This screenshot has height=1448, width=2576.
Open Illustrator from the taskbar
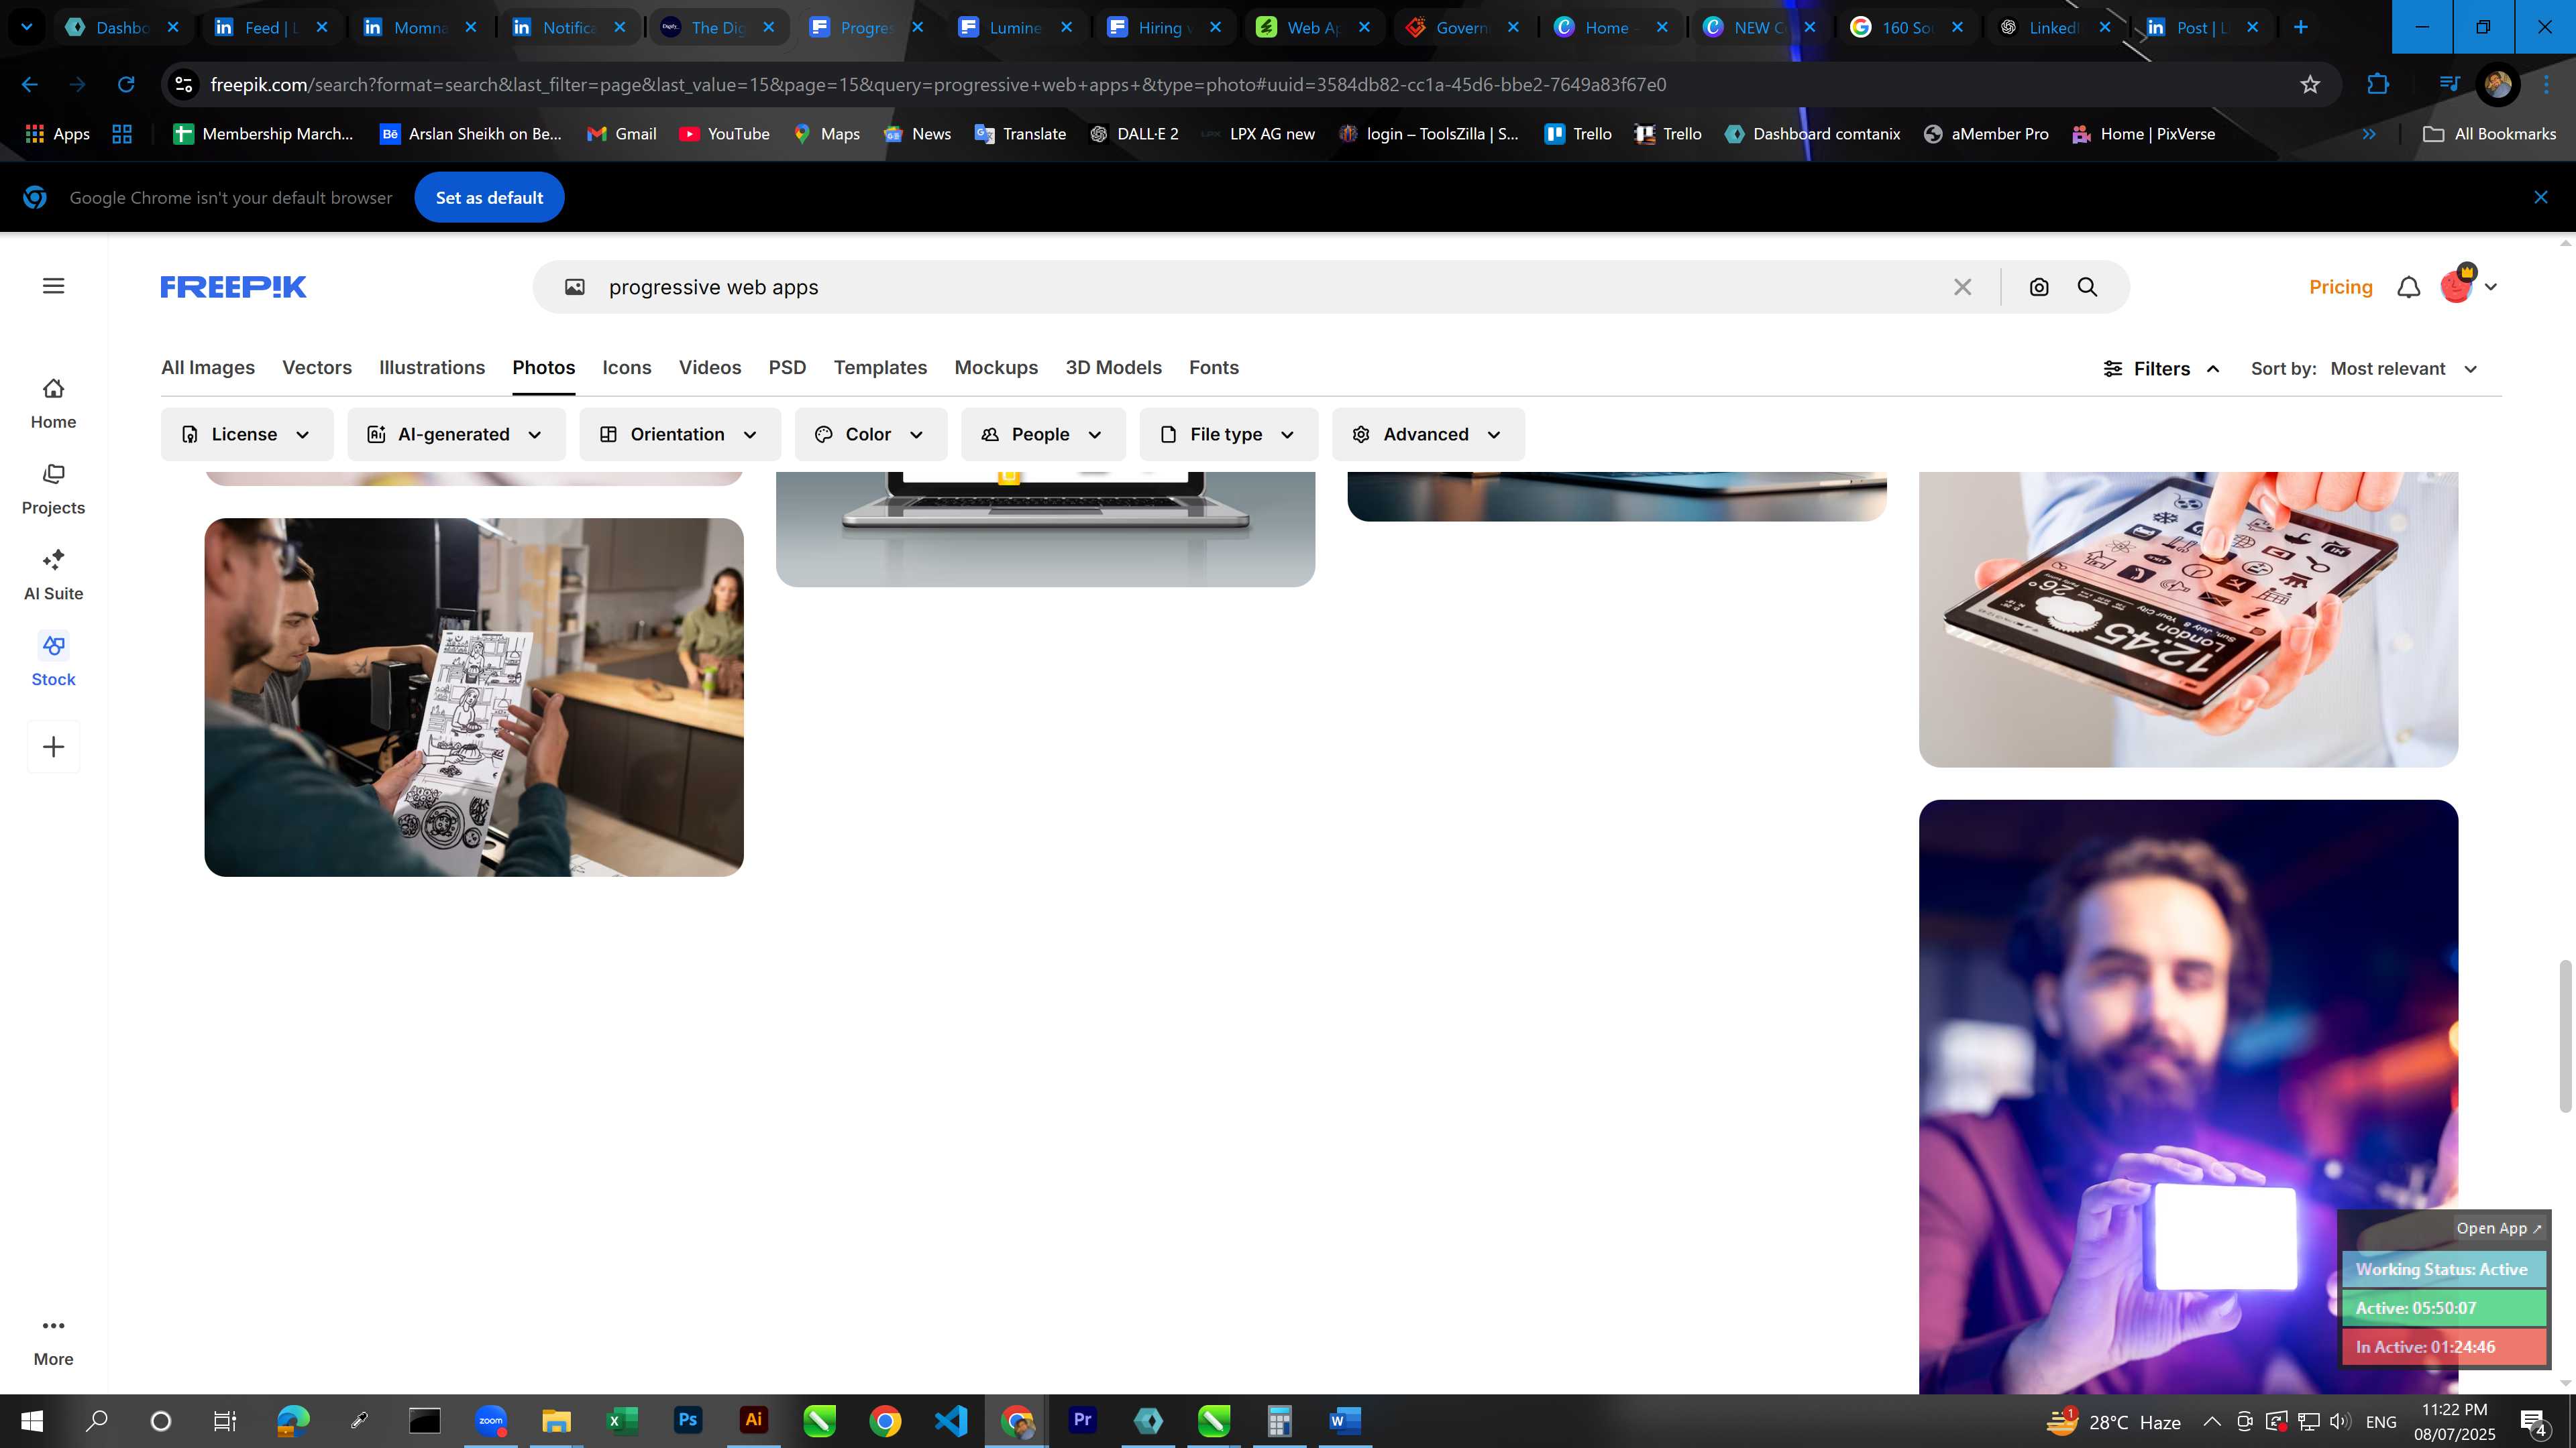click(753, 1420)
